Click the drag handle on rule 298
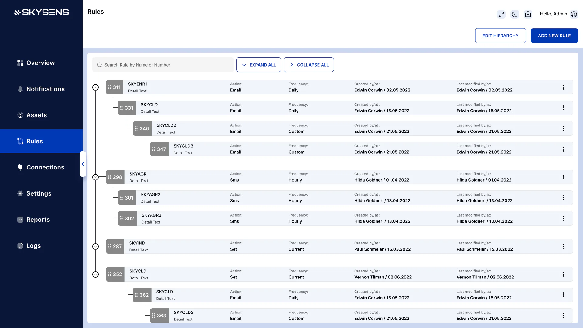This screenshot has width=583, height=328. 109,177
